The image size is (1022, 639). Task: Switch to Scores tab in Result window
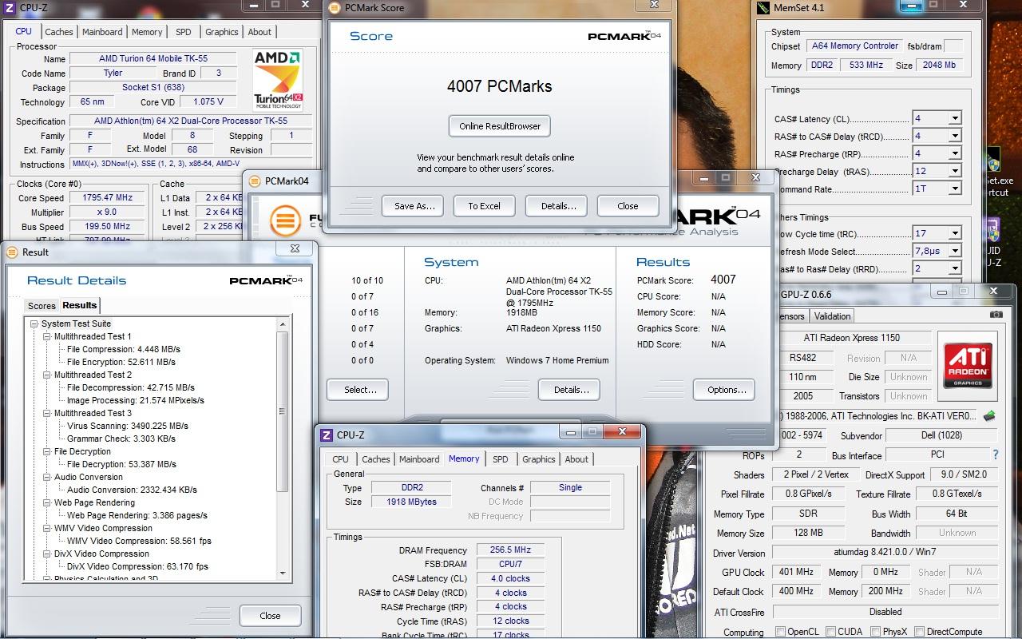pyautogui.click(x=42, y=306)
